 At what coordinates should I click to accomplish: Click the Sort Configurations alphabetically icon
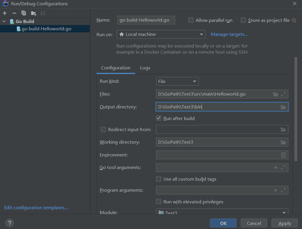[43, 13]
